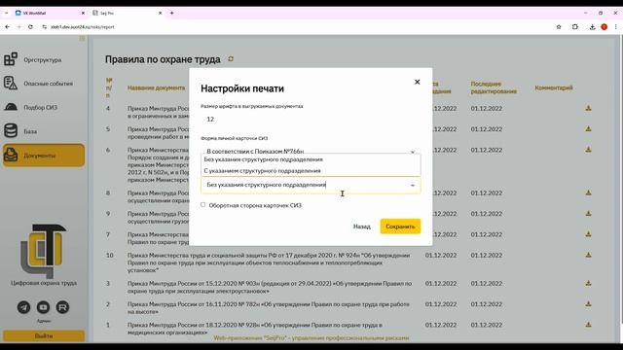Open Оргструктура in the sidebar
Screen dimensions: 623x350
[x=43, y=60]
